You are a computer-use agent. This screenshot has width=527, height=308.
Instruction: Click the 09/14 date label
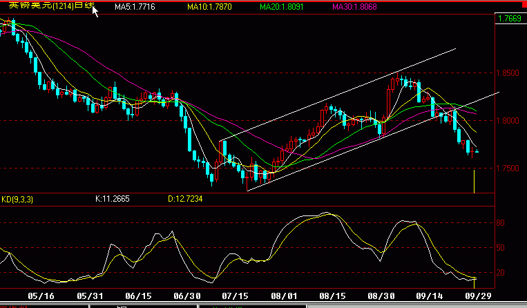click(x=430, y=296)
